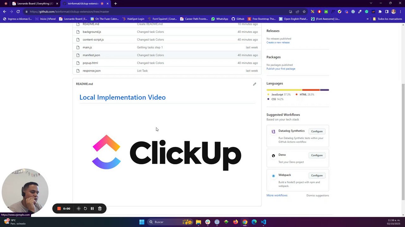Click the page vertical scrollbar
Screen dimensions: 405x227
tap(403, 142)
